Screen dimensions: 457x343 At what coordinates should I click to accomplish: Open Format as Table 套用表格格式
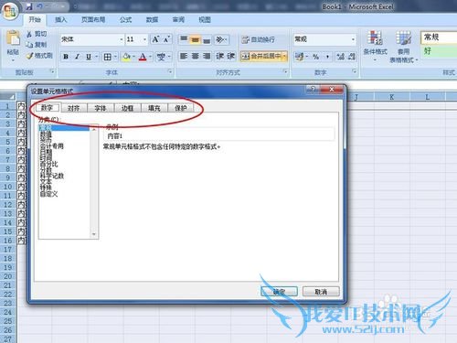(x=403, y=47)
